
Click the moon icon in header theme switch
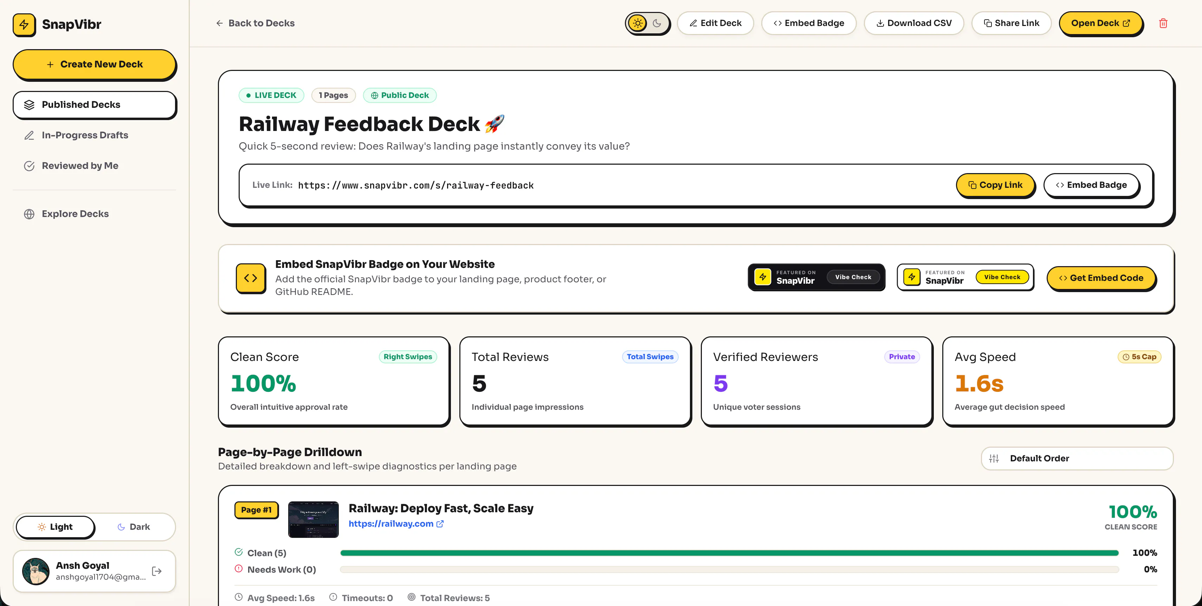coord(657,23)
